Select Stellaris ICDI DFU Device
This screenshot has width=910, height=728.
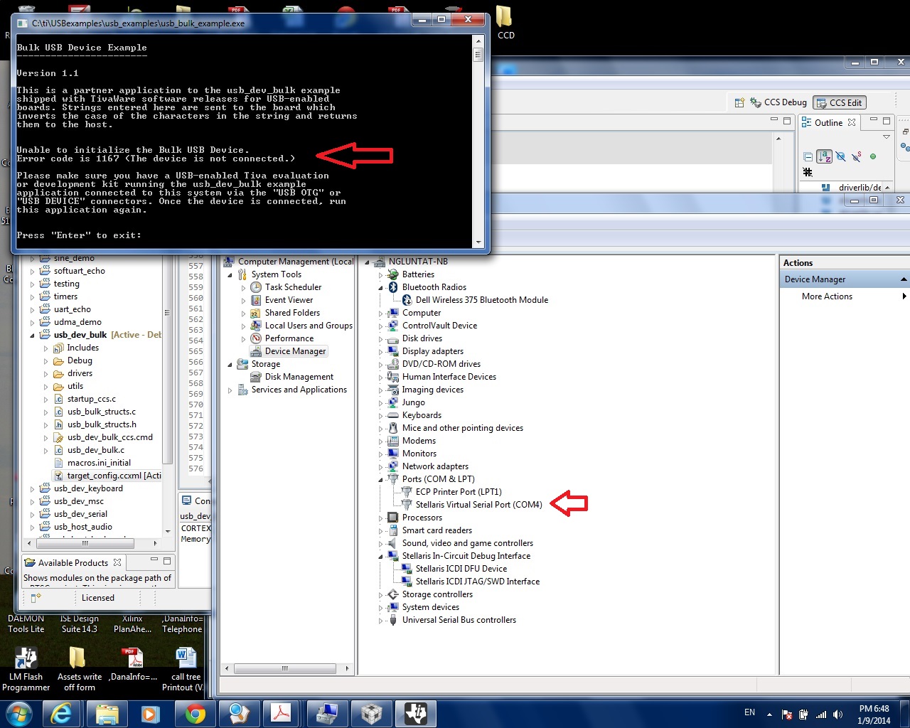[461, 569]
